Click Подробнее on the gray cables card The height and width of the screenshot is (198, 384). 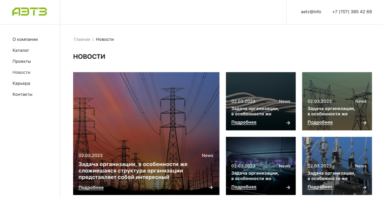(244, 122)
